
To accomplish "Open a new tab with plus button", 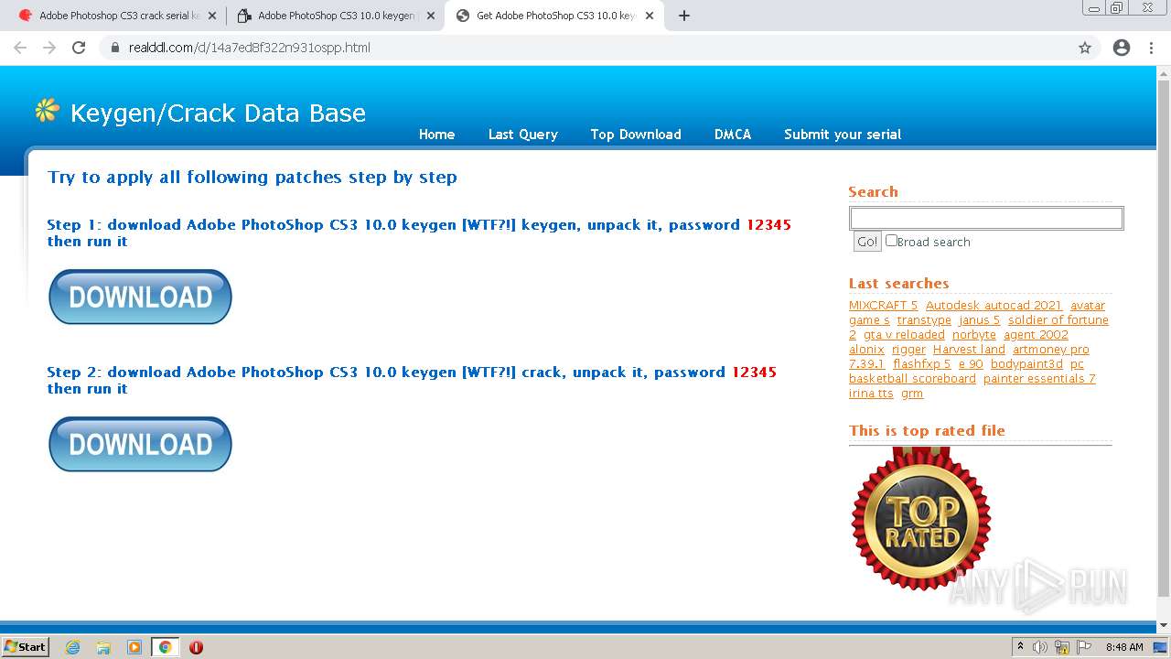I will point(684,16).
